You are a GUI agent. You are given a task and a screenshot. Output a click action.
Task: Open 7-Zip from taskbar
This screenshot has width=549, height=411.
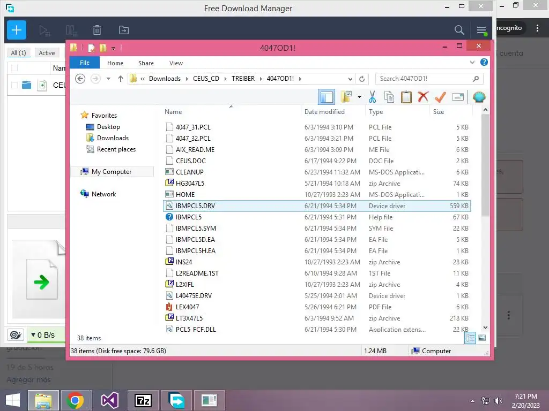[143, 400]
